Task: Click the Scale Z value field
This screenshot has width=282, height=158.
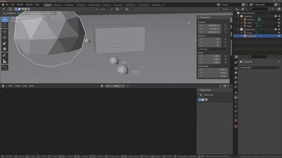Action: pyautogui.click(x=210, y=62)
